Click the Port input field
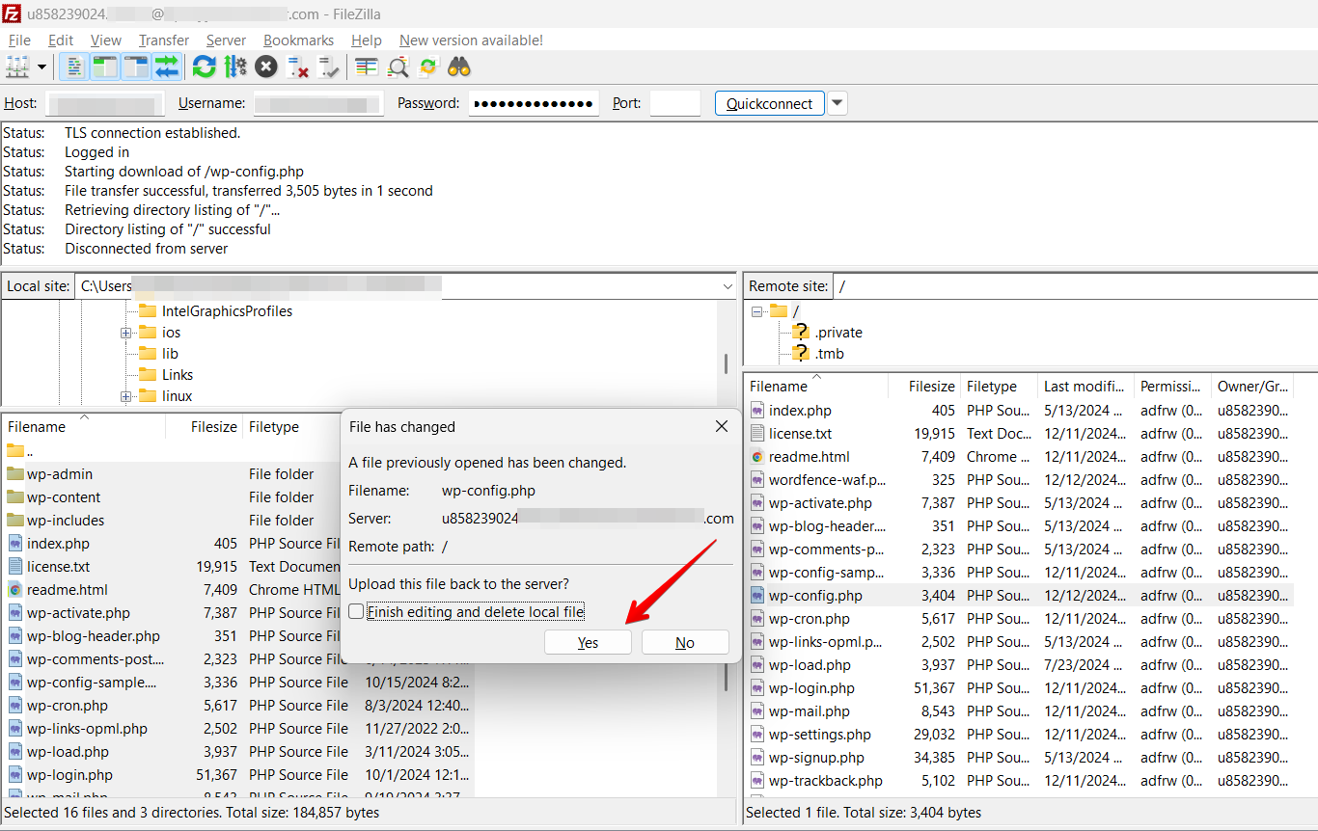This screenshot has height=831, width=1318. 674,103
